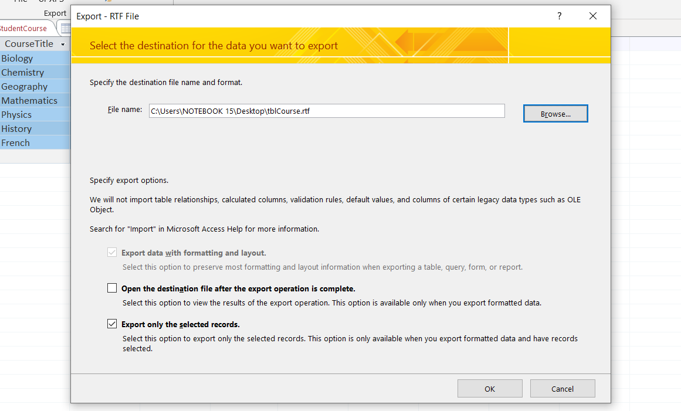
Task: Cancel the RTF export
Action: coord(562,388)
